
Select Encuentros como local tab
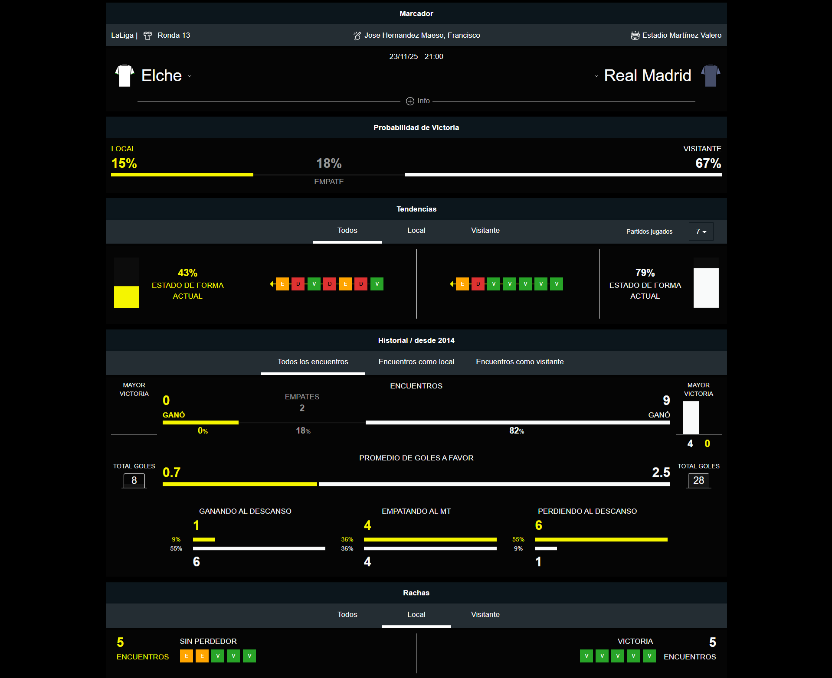click(416, 362)
